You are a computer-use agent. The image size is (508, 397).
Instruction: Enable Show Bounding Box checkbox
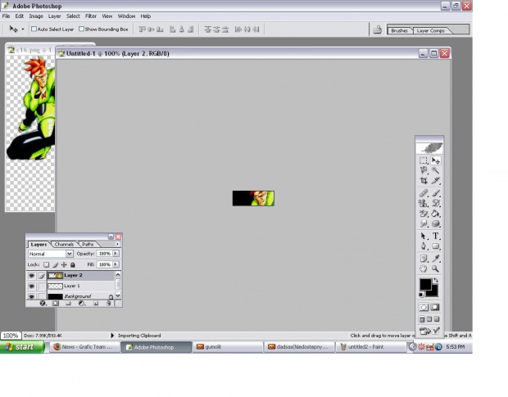click(82, 29)
